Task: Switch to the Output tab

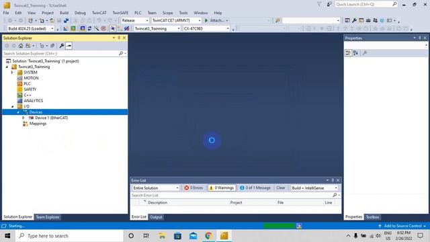Action: coord(156,217)
